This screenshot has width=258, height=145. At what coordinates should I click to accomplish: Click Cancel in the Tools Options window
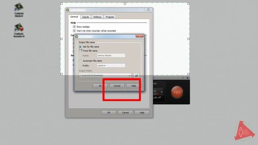pos(125,113)
